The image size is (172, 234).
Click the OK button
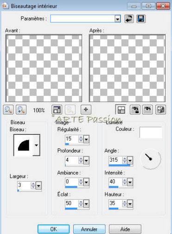pos(54,229)
